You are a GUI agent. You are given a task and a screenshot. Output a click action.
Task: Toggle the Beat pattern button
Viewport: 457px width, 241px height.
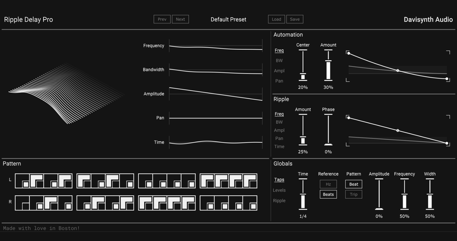[x=354, y=184]
